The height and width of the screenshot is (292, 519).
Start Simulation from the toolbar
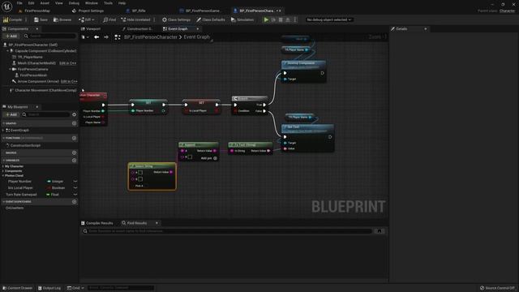click(x=242, y=19)
